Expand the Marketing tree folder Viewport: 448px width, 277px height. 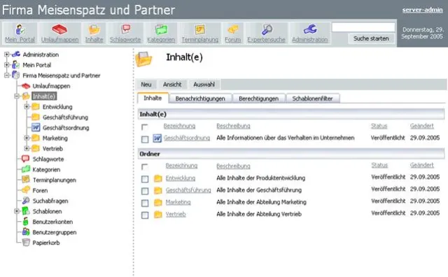click(x=27, y=138)
